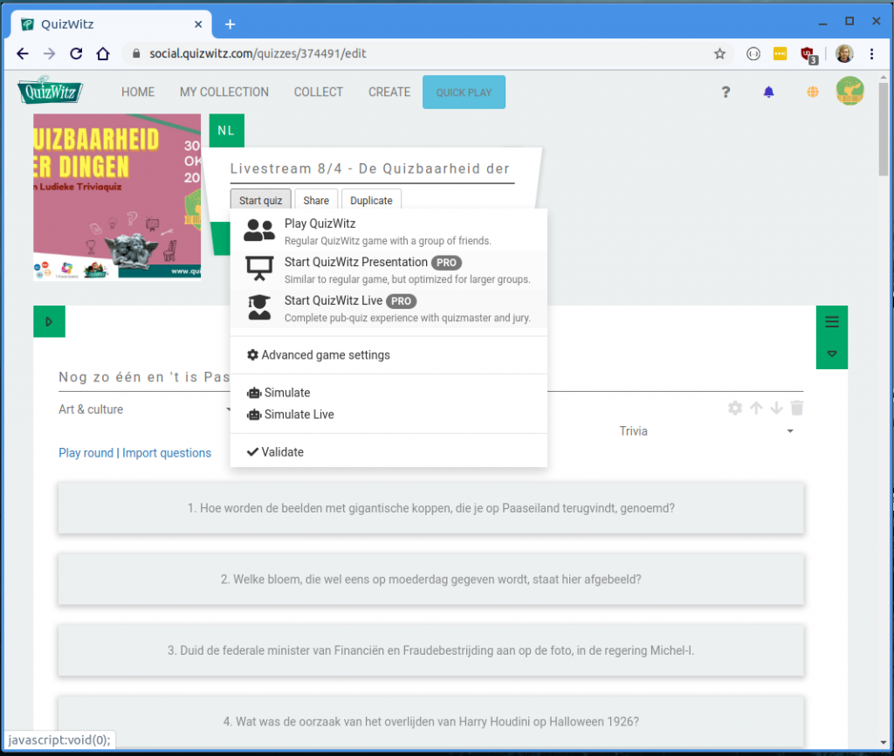894x756 pixels.
Task: Click the orange globe language icon
Action: pos(813,92)
